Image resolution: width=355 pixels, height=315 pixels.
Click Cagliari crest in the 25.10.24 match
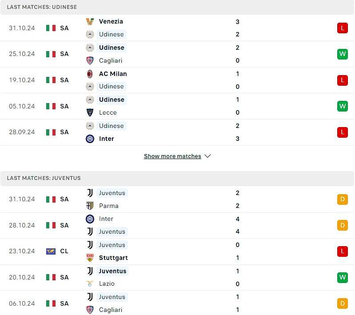pos(90,61)
